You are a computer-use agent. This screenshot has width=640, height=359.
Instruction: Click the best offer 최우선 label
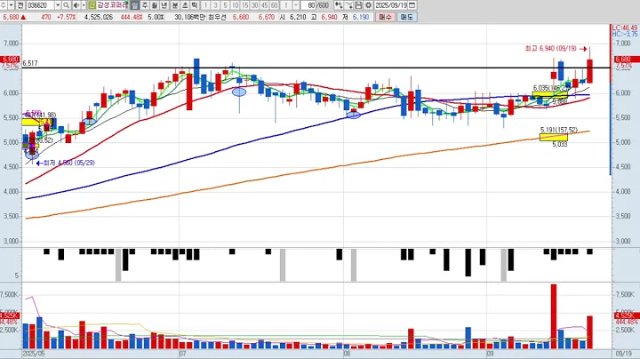tap(215, 17)
